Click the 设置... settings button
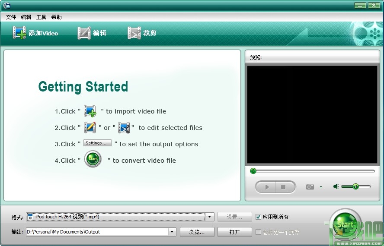 tap(235, 217)
